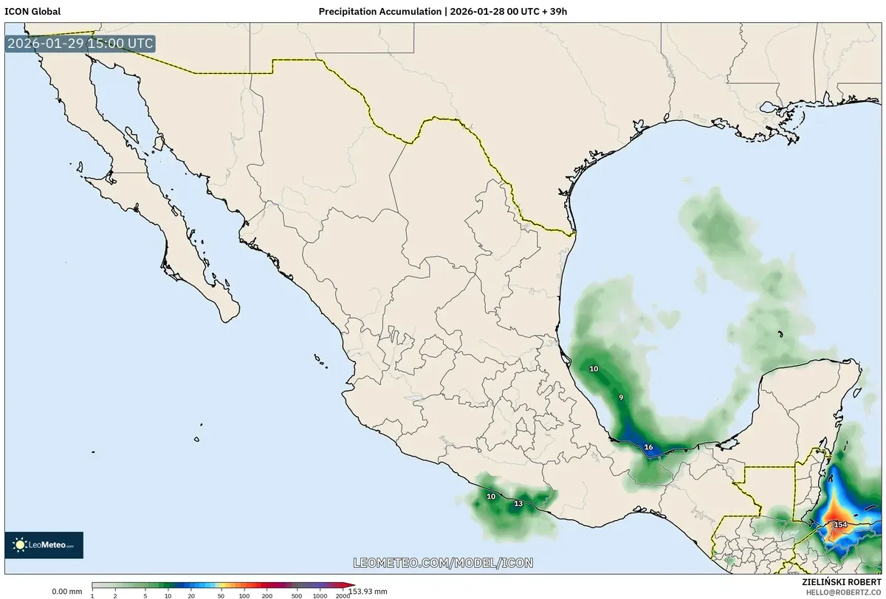Click the 16 precipitation value on the map
The width and height of the screenshot is (886, 599).
[x=648, y=447]
